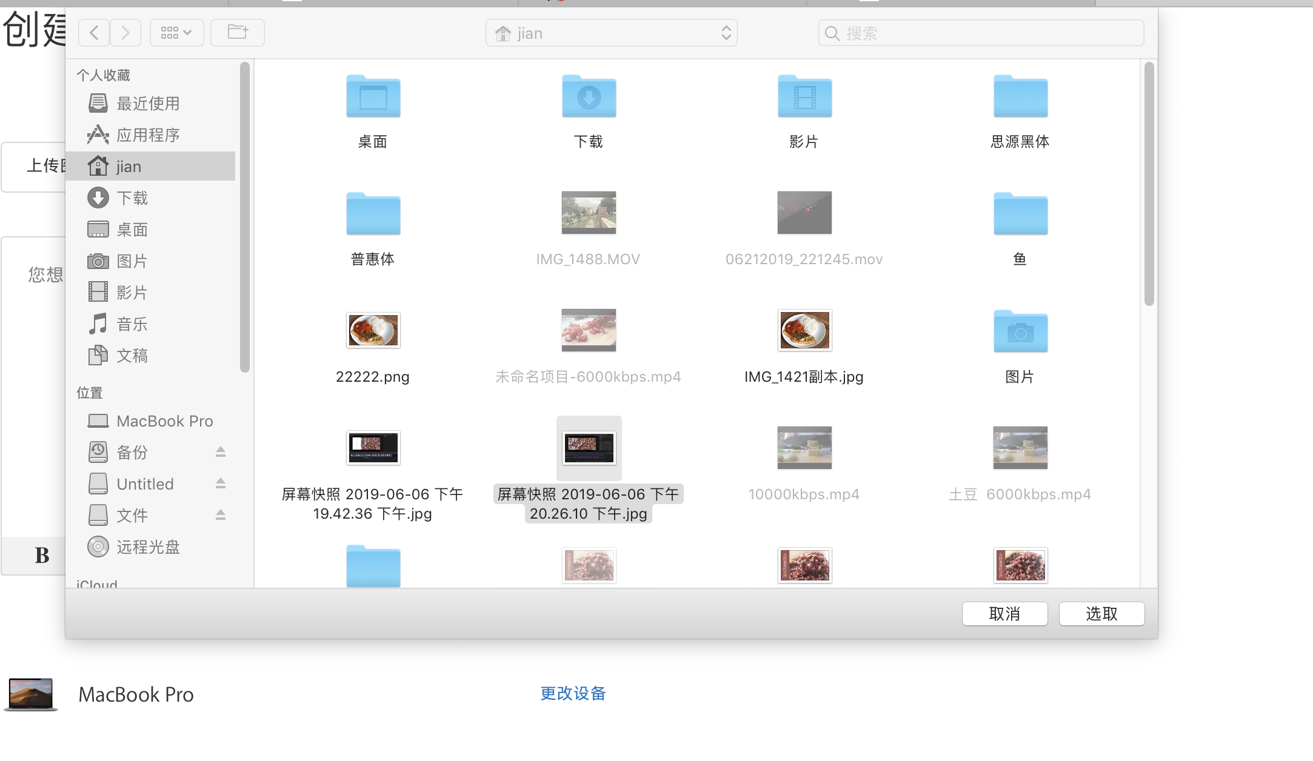Select the 22222.png thumbnail
Viewport: 1313px width, 761px height.
pyautogui.click(x=373, y=330)
